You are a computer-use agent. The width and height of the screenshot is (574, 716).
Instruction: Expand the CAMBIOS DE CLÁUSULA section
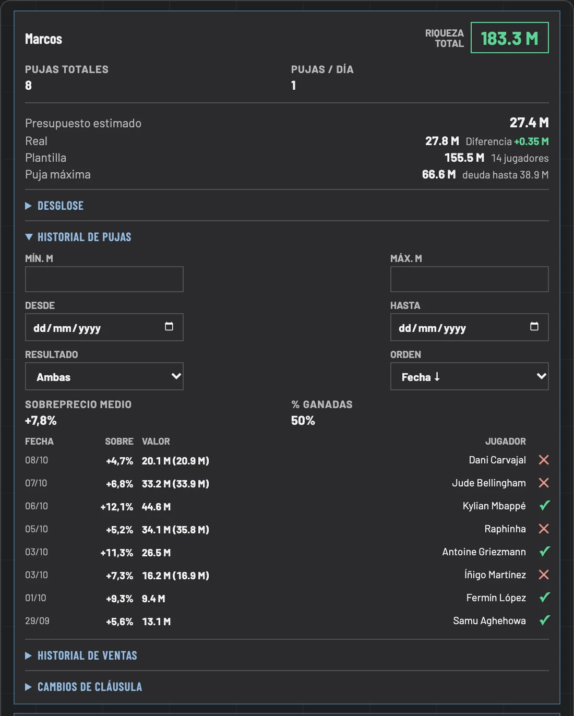[83, 687]
